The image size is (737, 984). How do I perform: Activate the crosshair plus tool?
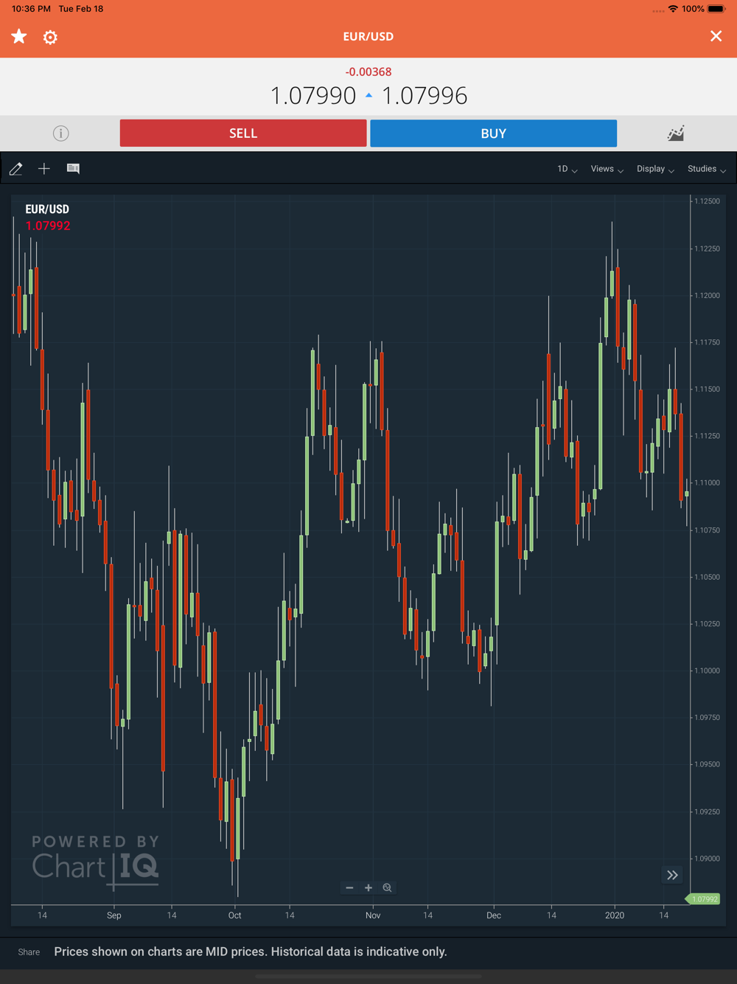(44, 169)
